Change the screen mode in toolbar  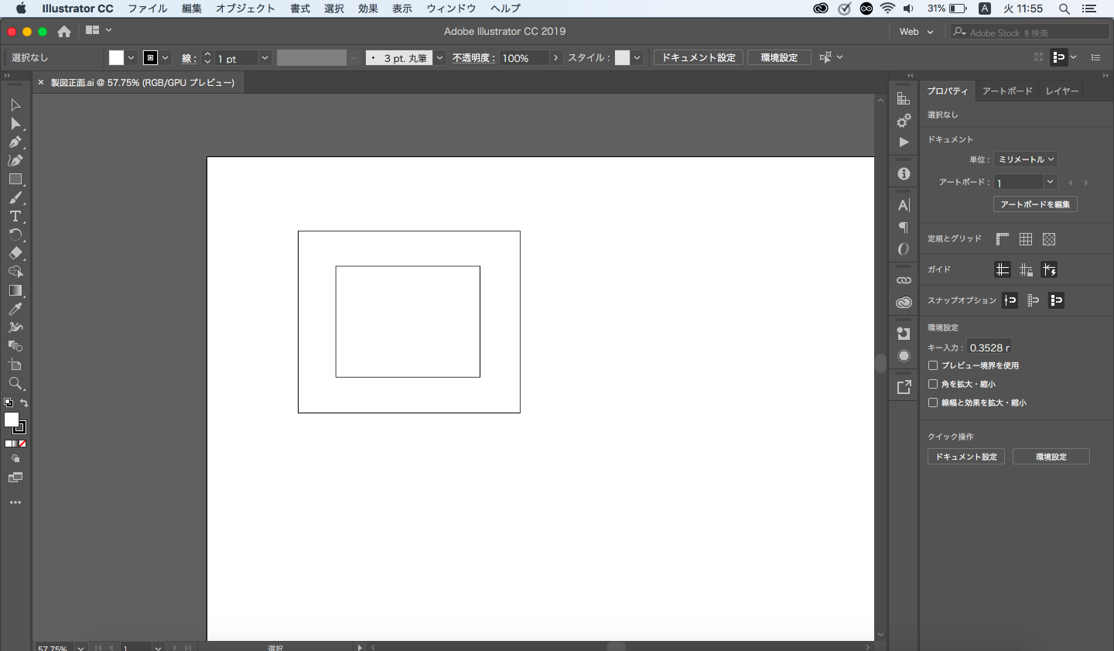coord(15,478)
